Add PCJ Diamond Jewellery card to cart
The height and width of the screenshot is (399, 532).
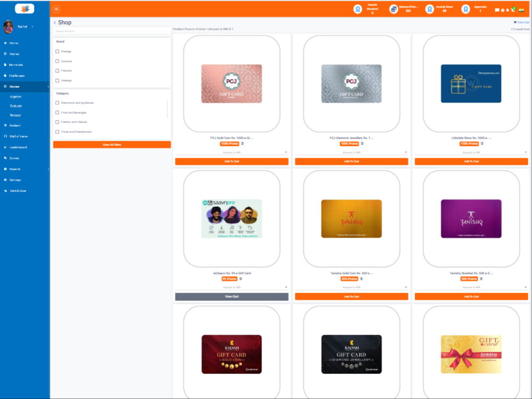click(x=352, y=162)
